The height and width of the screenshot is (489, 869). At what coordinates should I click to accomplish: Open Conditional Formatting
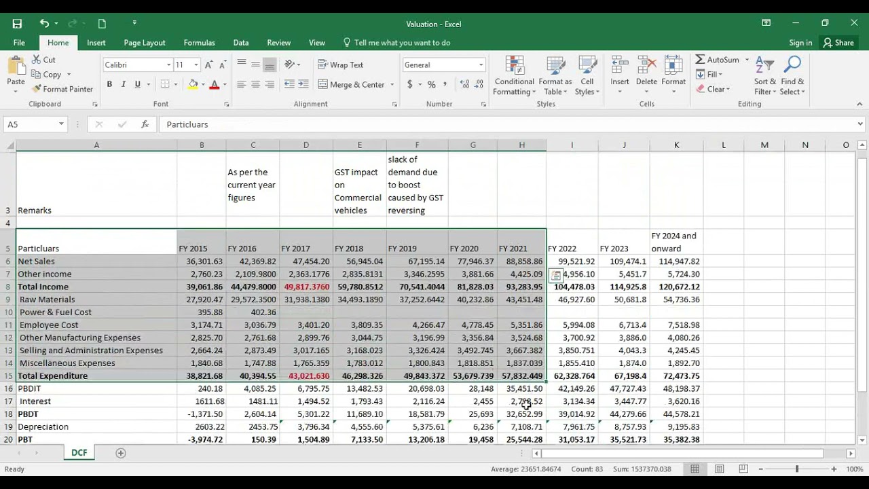(x=514, y=75)
